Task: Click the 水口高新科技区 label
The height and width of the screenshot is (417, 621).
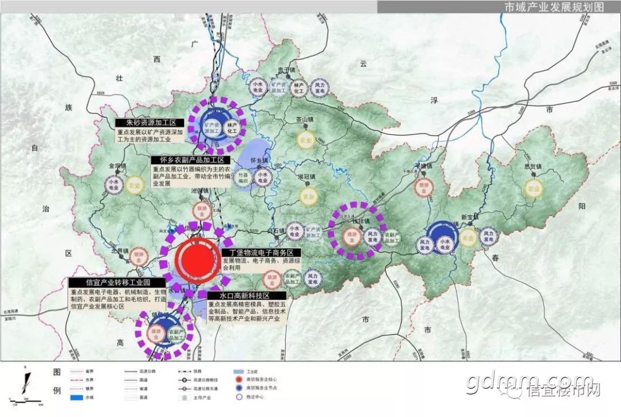Action: (x=247, y=296)
